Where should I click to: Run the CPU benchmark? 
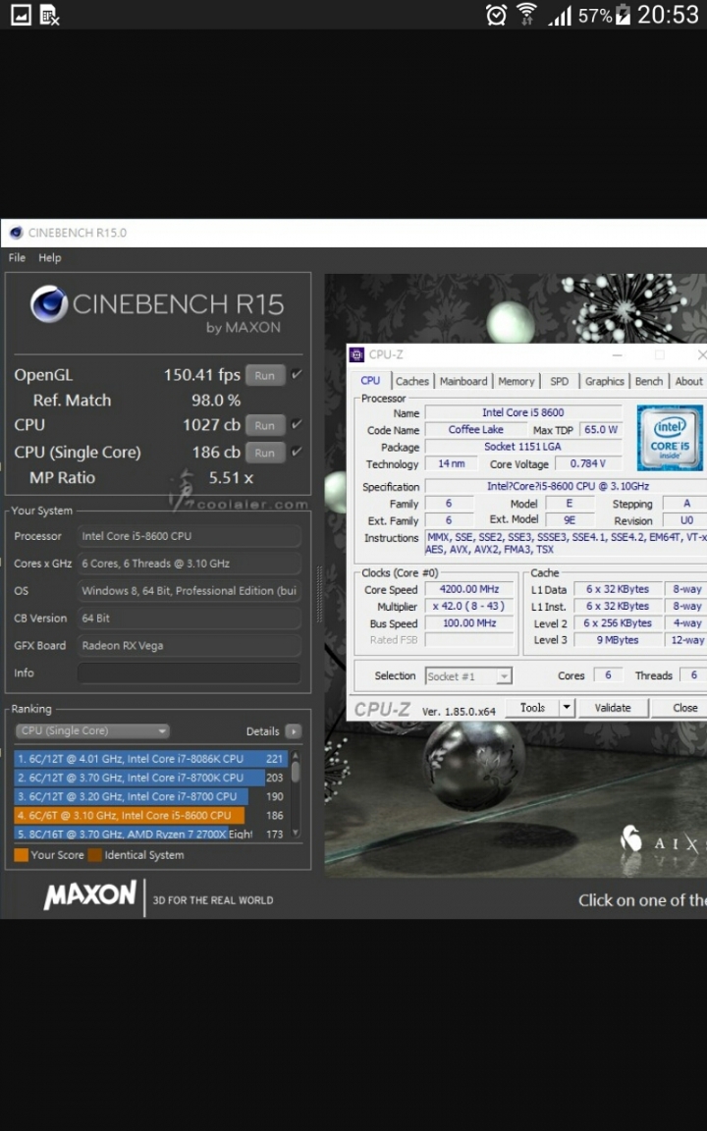pos(265,425)
